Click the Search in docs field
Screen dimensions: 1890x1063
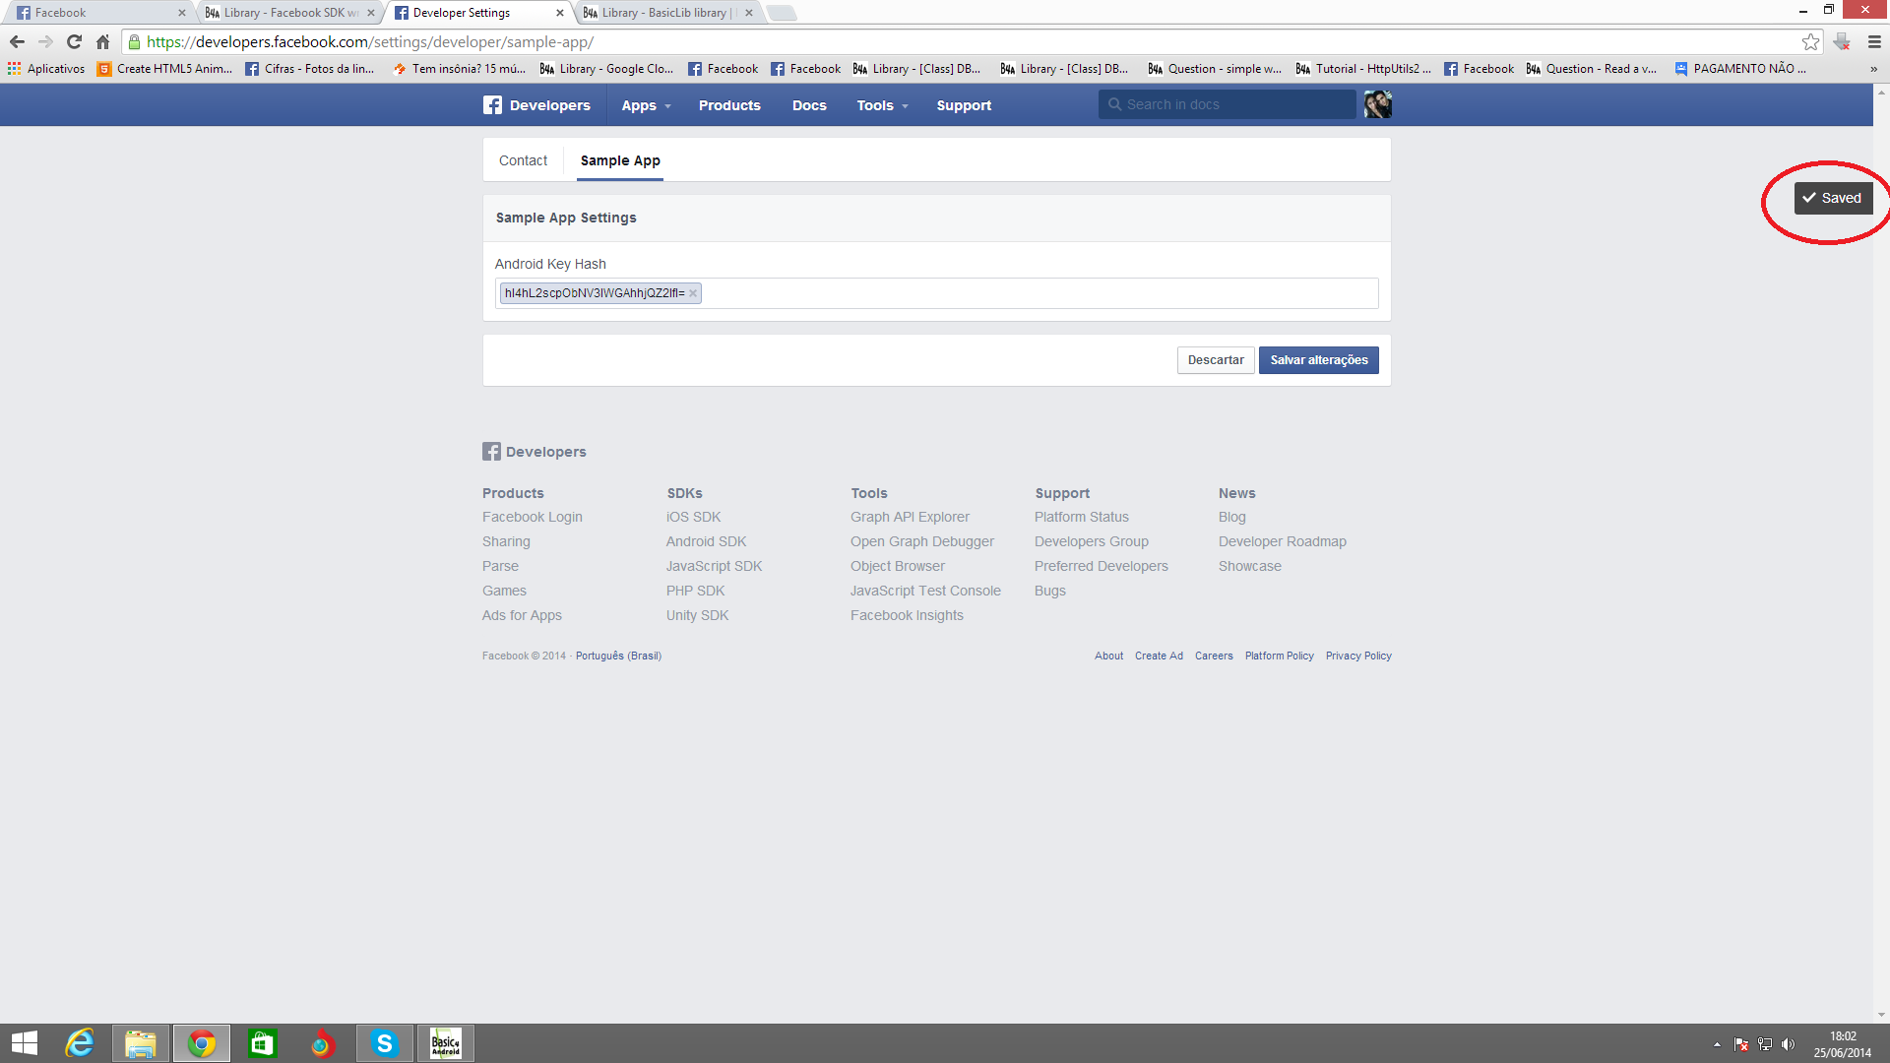pos(1227,104)
